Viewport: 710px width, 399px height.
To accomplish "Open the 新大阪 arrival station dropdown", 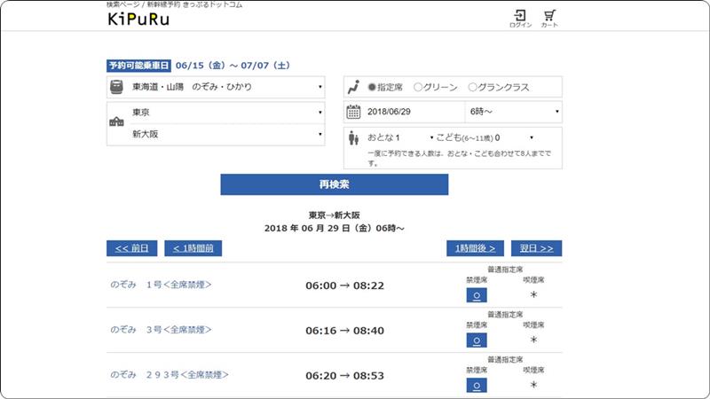I will (x=226, y=135).
